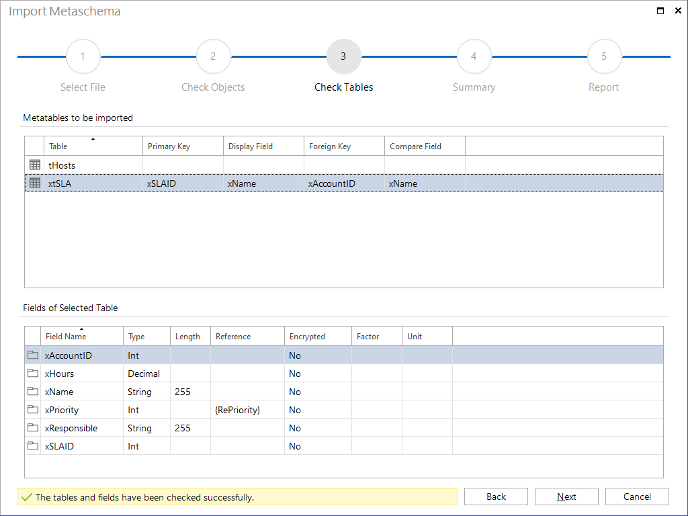Open step 1 Select File

(x=83, y=56)
